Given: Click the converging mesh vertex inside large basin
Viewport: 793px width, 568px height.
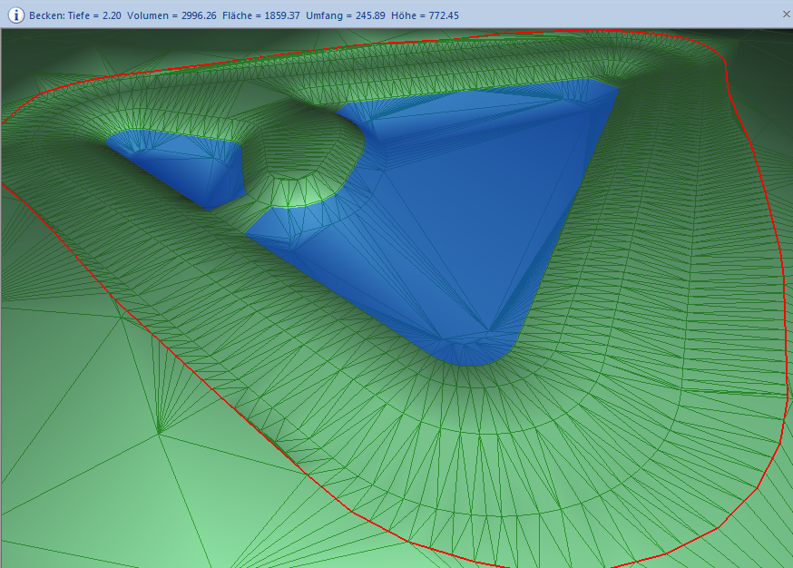Looking at the screenshot, I should coord(490,330).
